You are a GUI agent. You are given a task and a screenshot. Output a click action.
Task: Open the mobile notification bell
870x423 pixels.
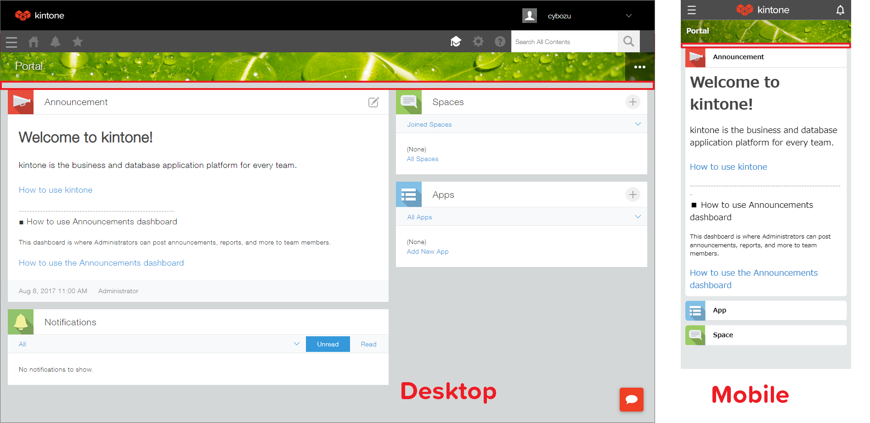tap(840, 10)
